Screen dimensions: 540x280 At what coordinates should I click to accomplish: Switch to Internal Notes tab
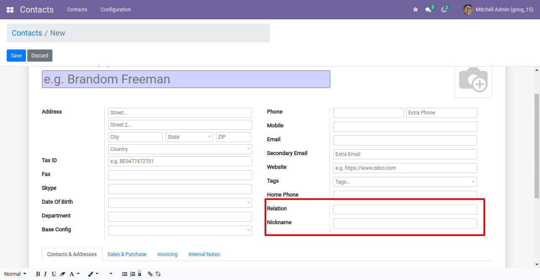tap(204, 254)
